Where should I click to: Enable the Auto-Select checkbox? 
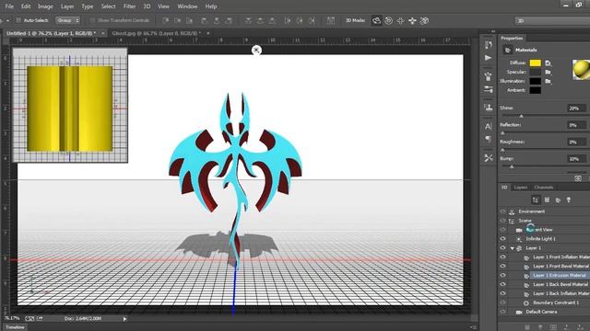18,20
